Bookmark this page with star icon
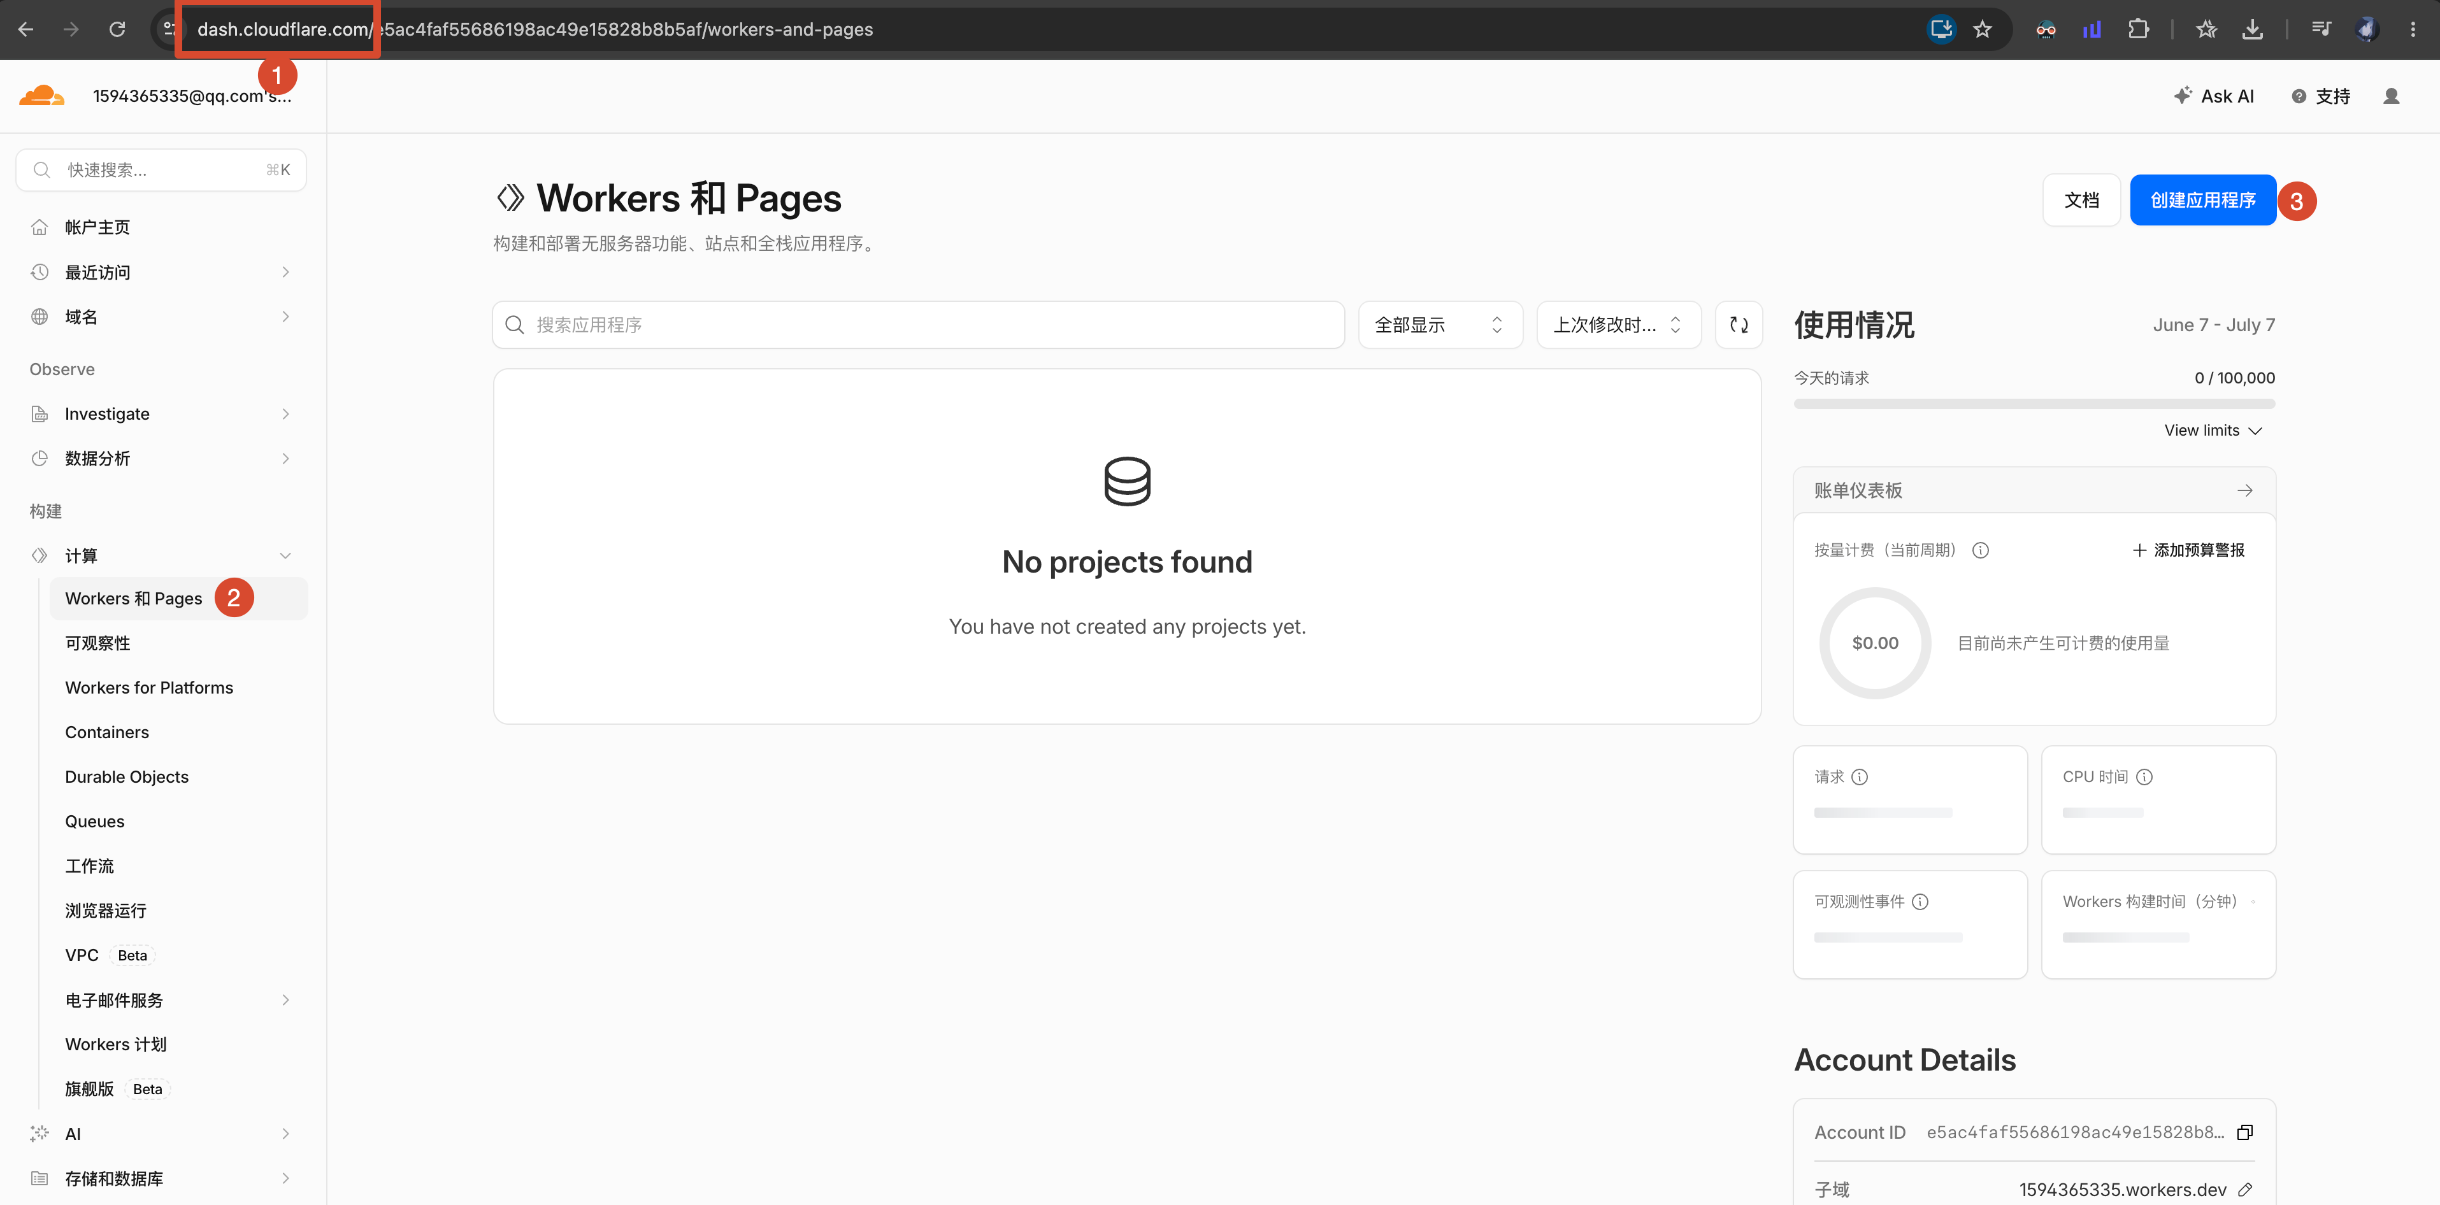Screen dimensions: 2440x1205 pyautogui.click(x=1983, y=29)
